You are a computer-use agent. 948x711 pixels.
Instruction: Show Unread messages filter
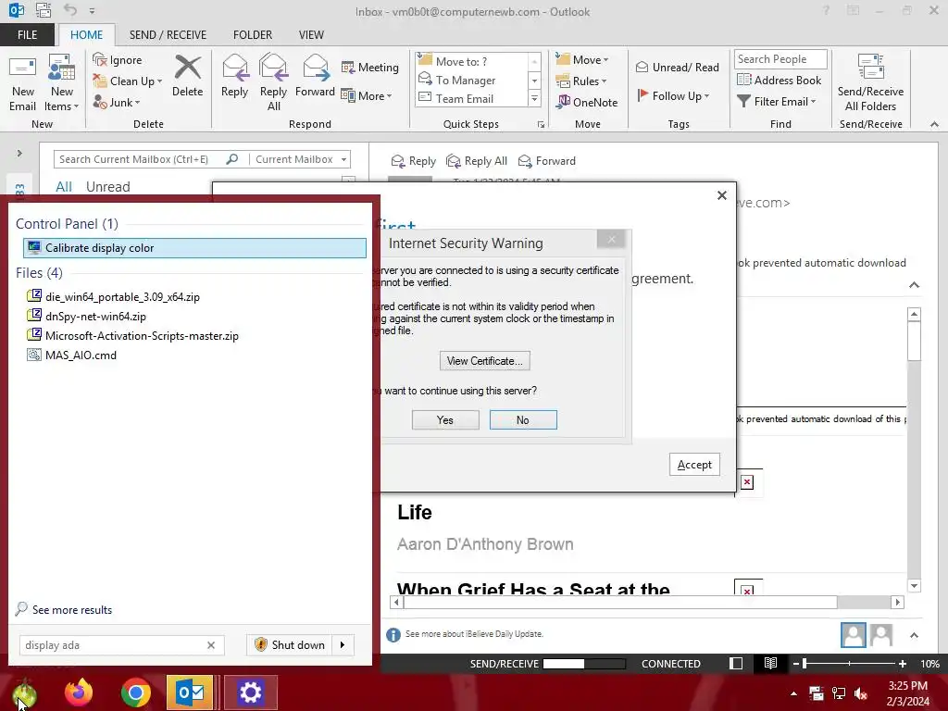(x=107, y=187)
